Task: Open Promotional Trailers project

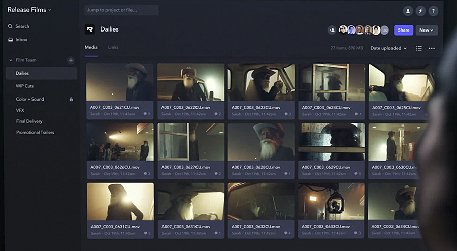Action: (x=35, y=132)
